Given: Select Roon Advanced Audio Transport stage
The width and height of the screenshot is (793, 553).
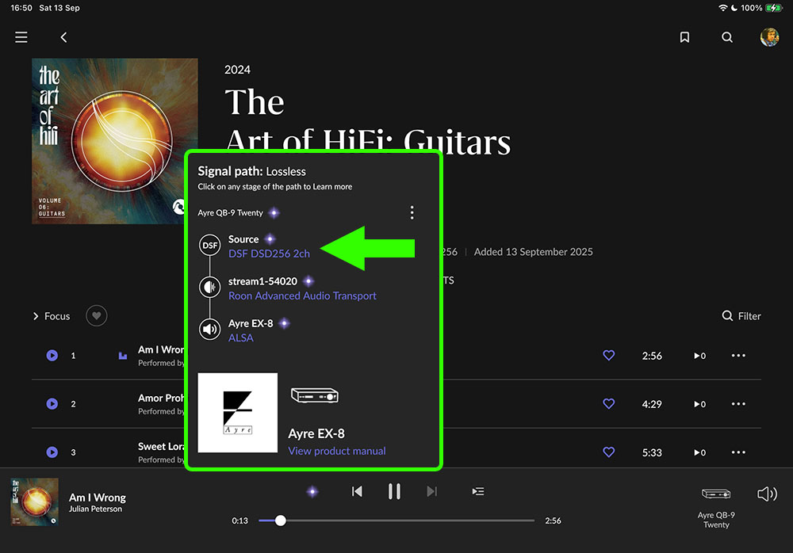Looking at the screenshot, I should point(302,296).
